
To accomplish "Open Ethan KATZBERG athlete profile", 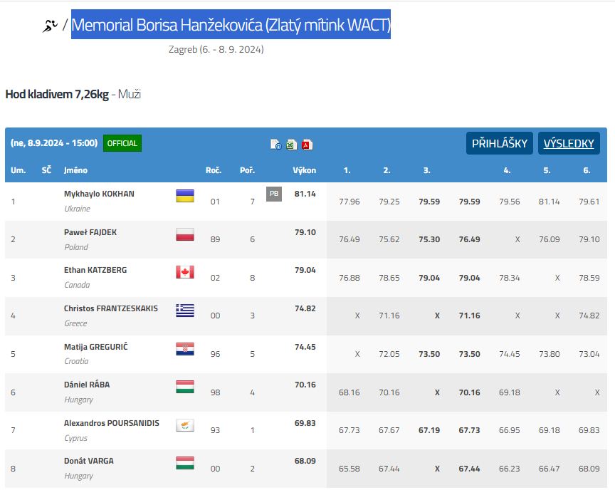I will click(95, 270).
